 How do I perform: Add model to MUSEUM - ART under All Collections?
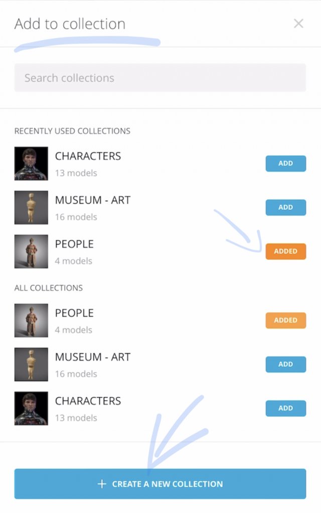[x=286, y=364]
